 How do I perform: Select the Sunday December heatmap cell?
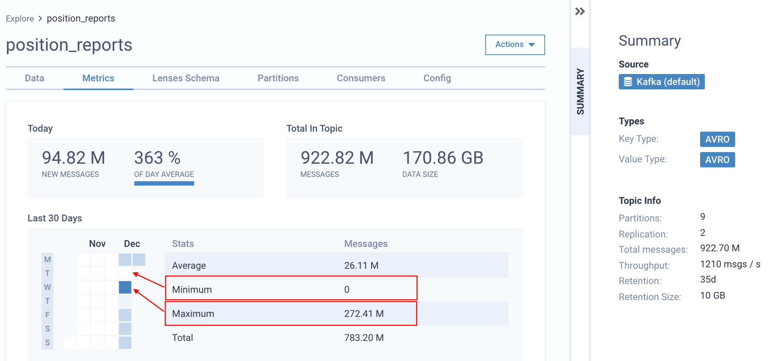[125, 343]
